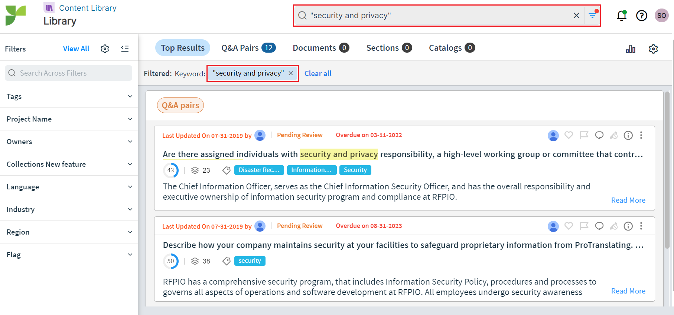Open the notifications bell
This screenshot has width=674, height=315.
621,16
